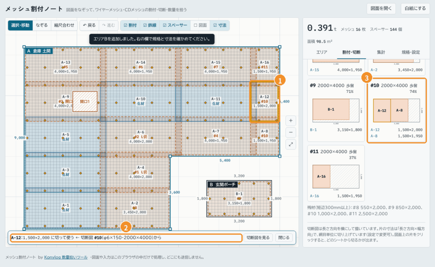This screenshot has width=435, height=267.
Task: Choose the 縮尺合わせ scale tool
Action: 64,25
